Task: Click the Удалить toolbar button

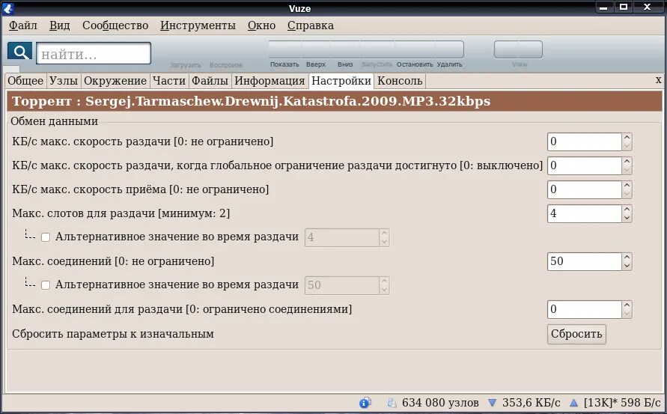Action: (x=449, y=55)
